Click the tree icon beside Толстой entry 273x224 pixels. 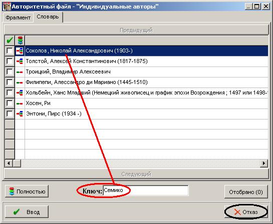coord(20,61)
